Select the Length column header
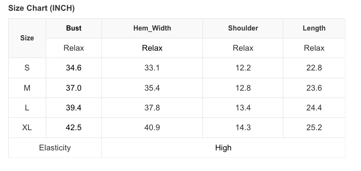 (314, 28)
